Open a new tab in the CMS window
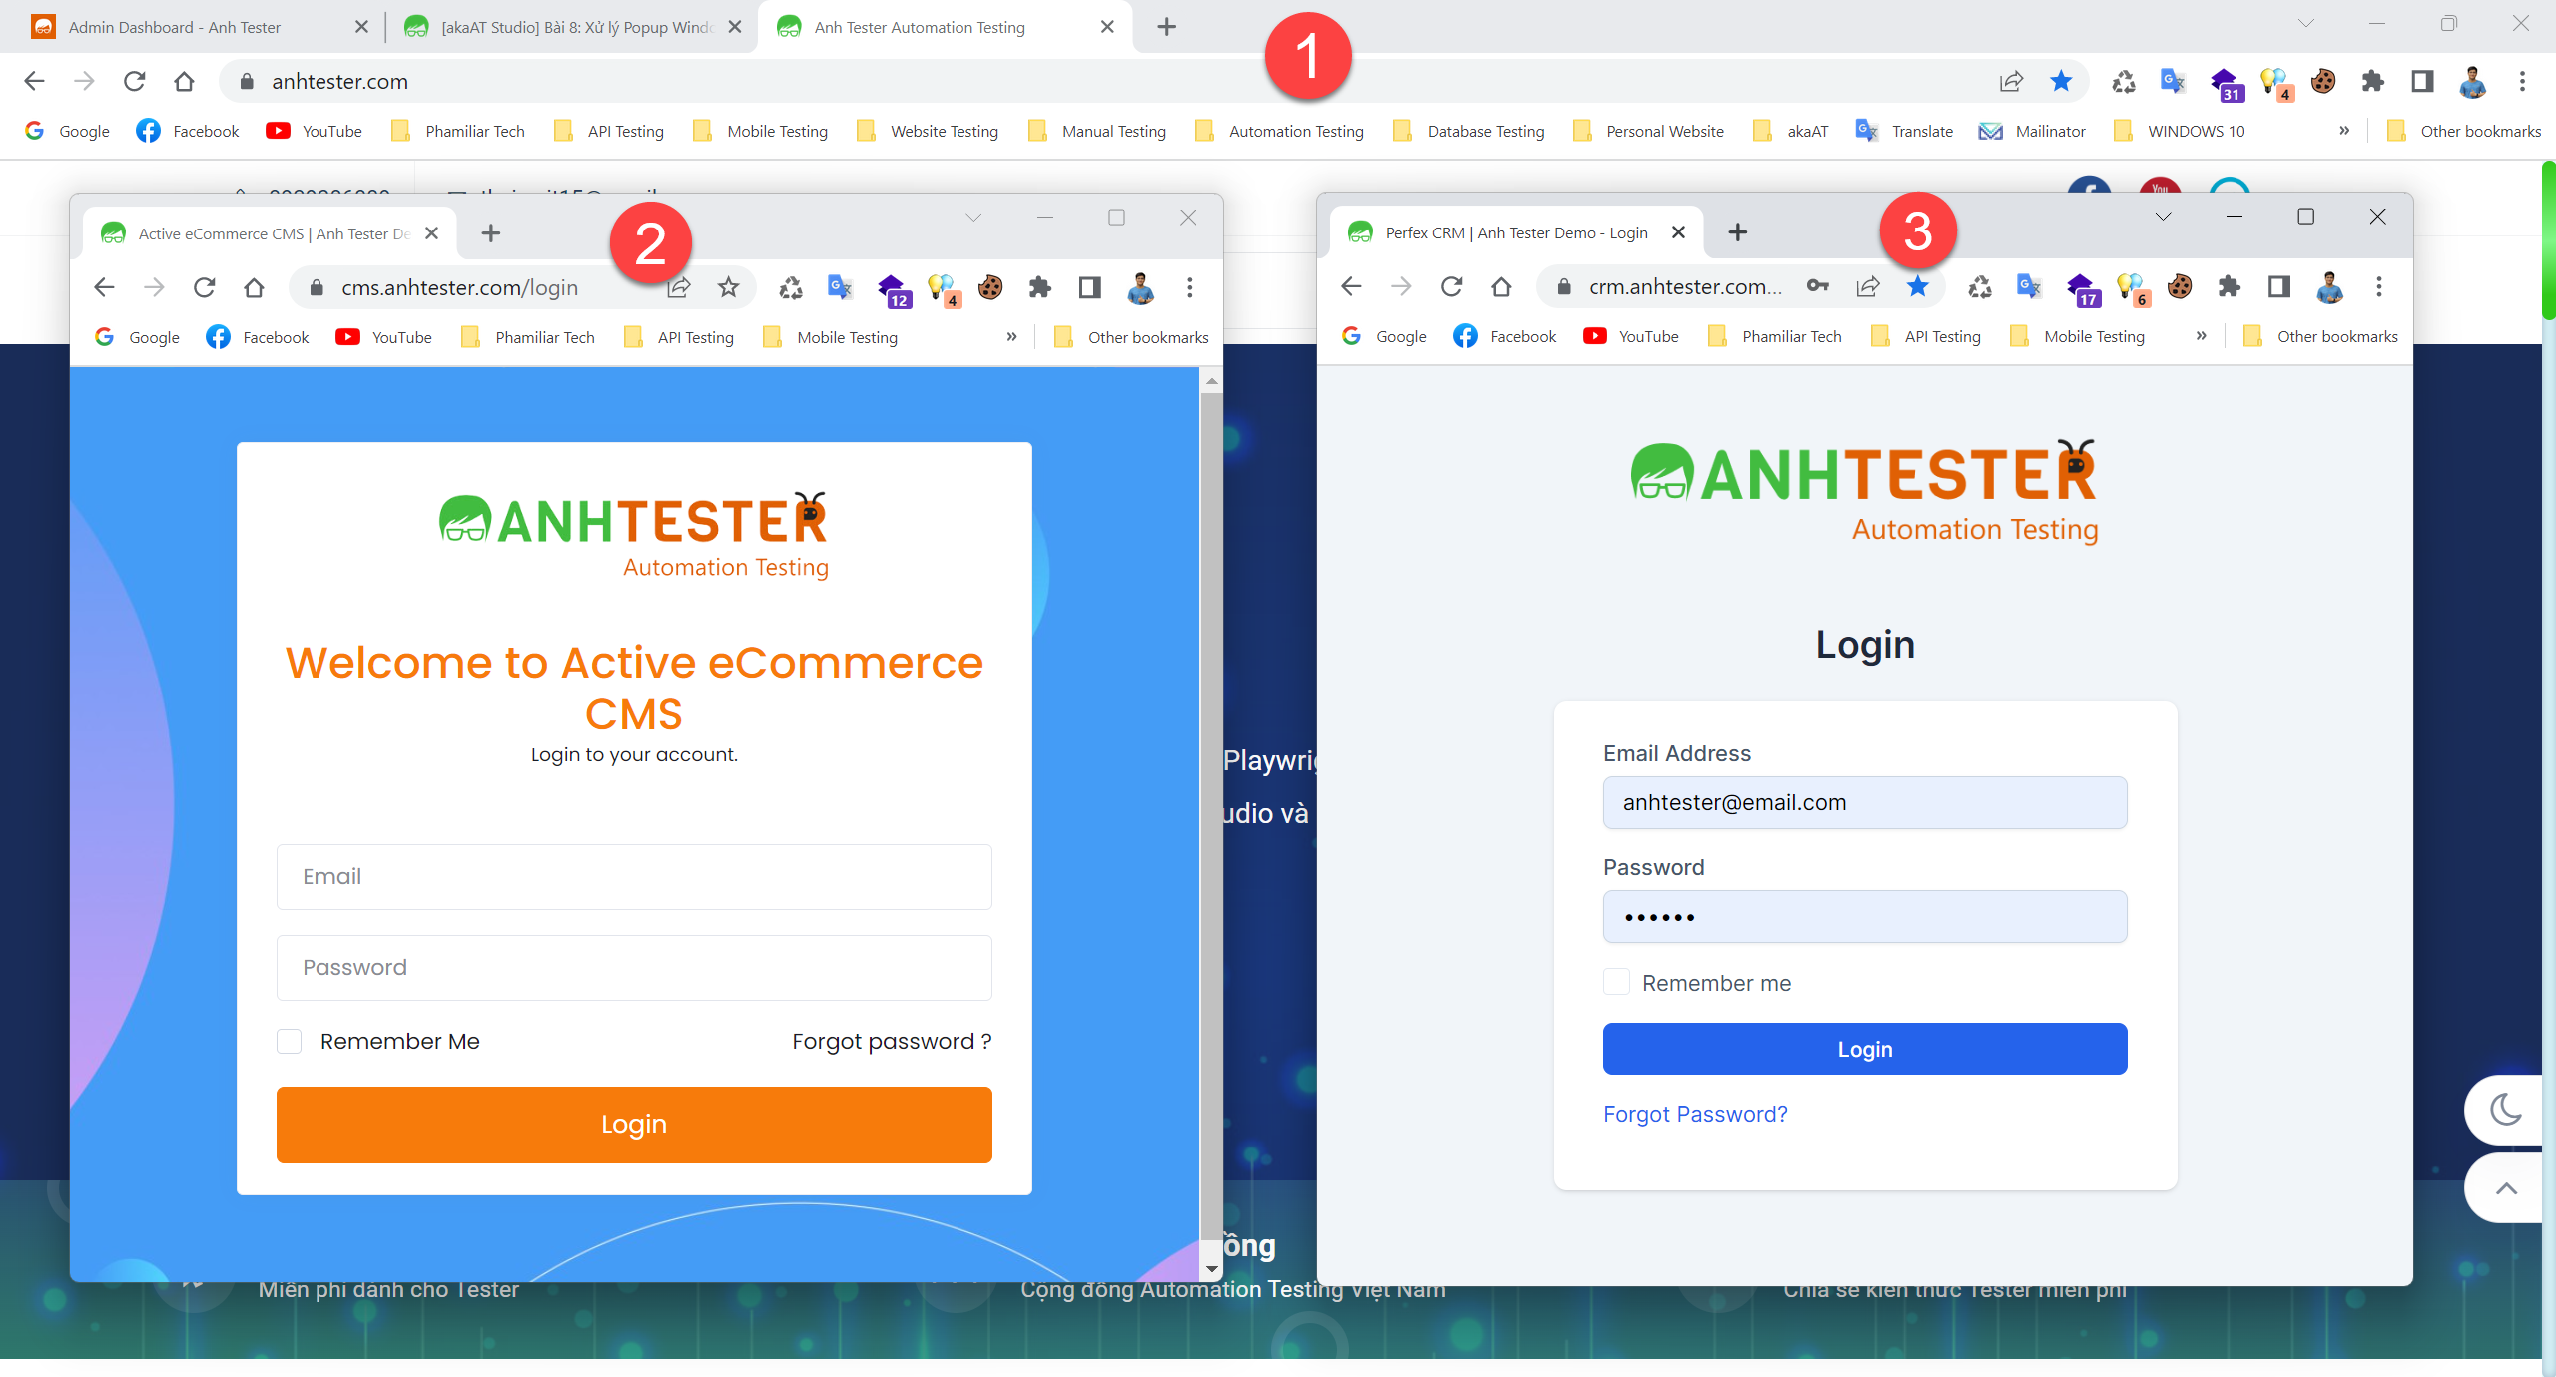This screenshot has width=2556, height=1377. [490, 233]
